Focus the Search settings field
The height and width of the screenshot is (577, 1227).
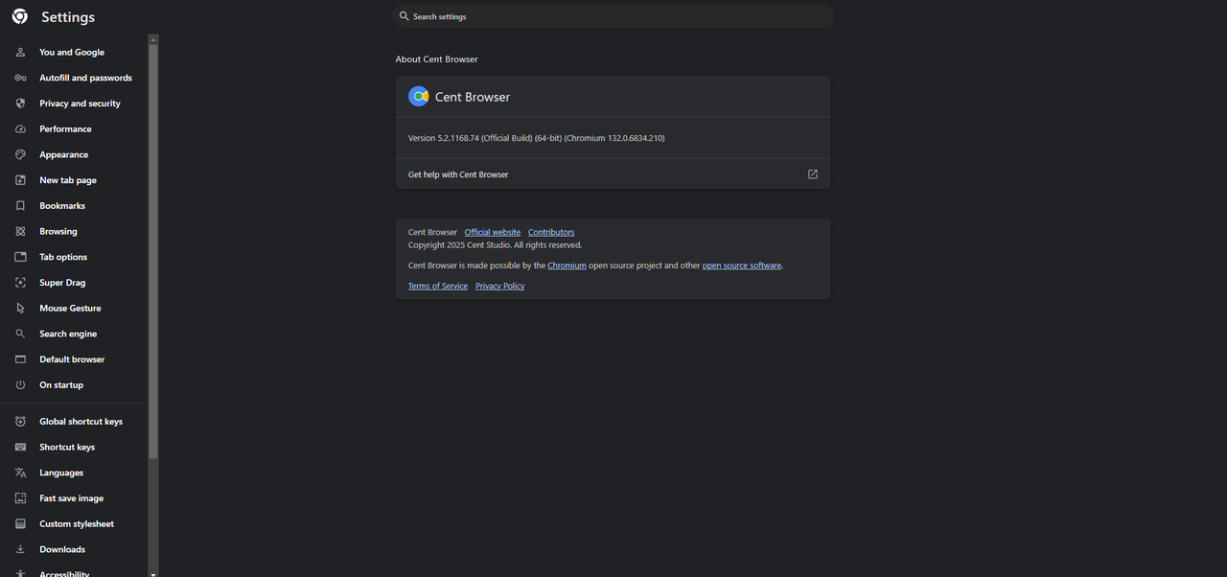click(613, 16)
